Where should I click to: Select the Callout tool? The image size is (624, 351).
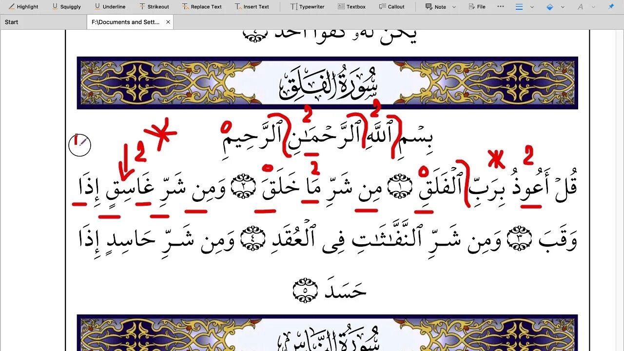pos(391,7)
